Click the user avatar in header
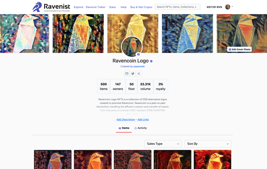Screen dimensions: 267x169 click(x=228, y=7)
